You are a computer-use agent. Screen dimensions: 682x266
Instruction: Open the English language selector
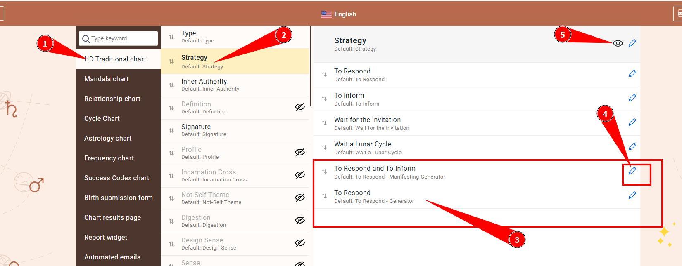click(x=339, y=14)
